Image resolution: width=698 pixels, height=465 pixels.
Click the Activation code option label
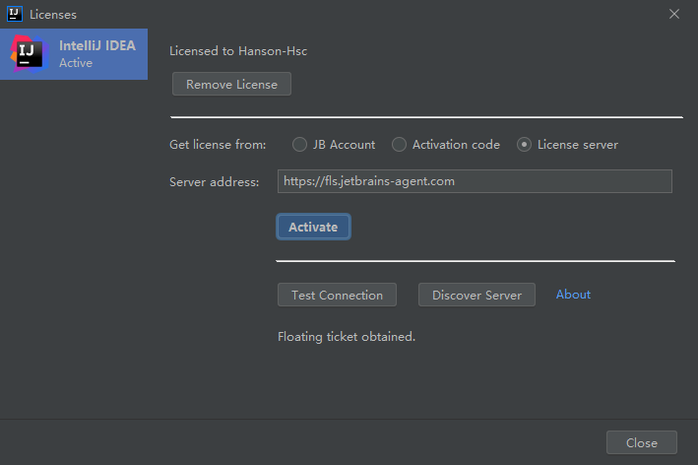pyautogui.click(x=456, y=145)
